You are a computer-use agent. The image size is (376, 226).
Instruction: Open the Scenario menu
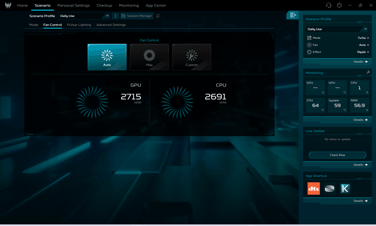tap(42, 5)
